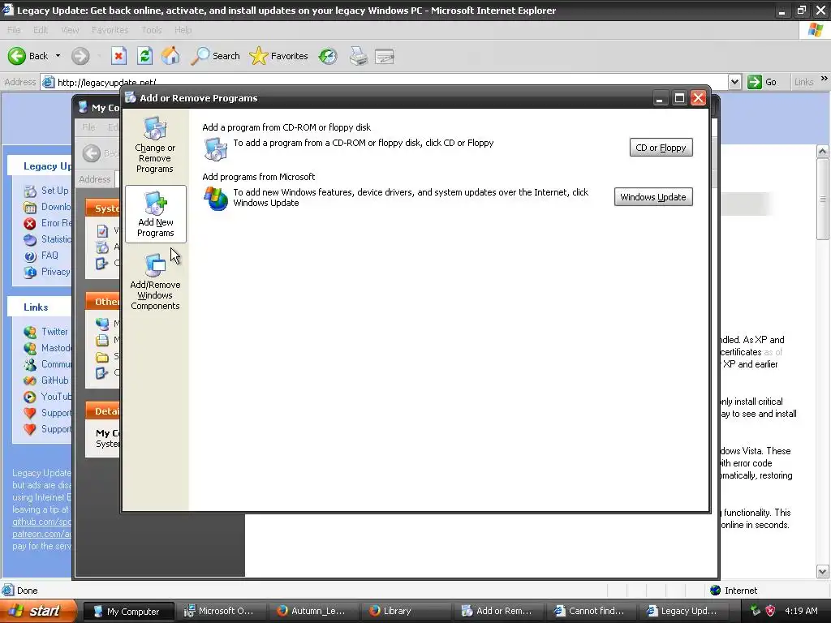Select Change or Remove Programs sidebar icon

pyautogui.click(x=155, y=144)
